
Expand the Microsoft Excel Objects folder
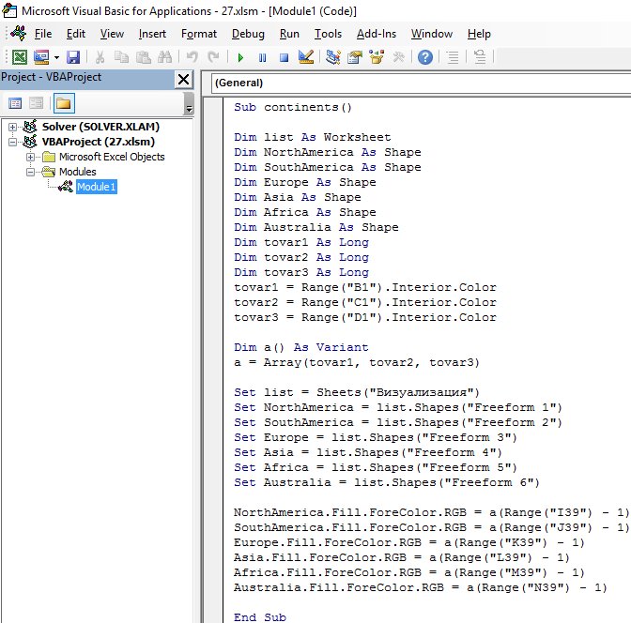click(31, 157)
